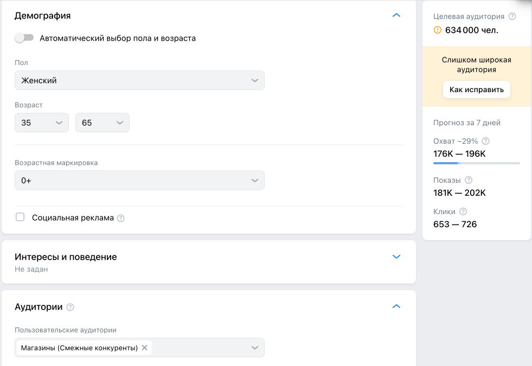This screenshot has width=532, height=366.
Task: Check the Социальная реклама checkbox
Action: 20,217
